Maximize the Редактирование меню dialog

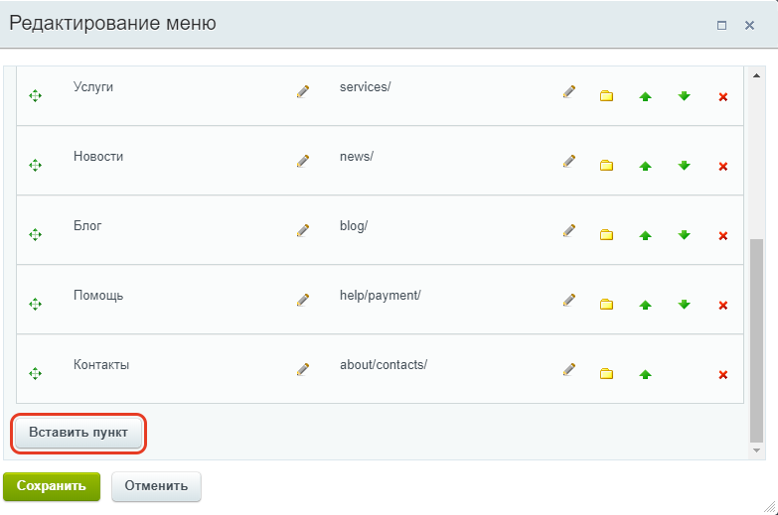pos(722,25)
